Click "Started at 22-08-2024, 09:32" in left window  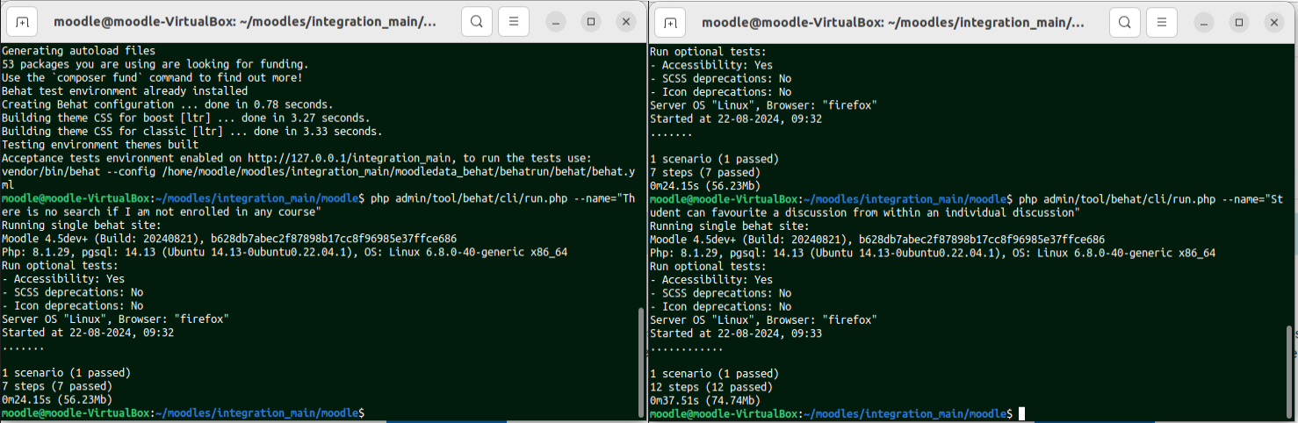(88, 333)
